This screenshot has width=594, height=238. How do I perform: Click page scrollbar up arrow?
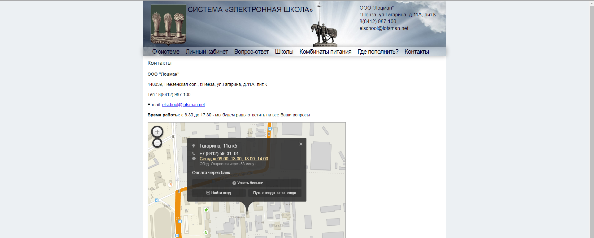coord(591,3)
